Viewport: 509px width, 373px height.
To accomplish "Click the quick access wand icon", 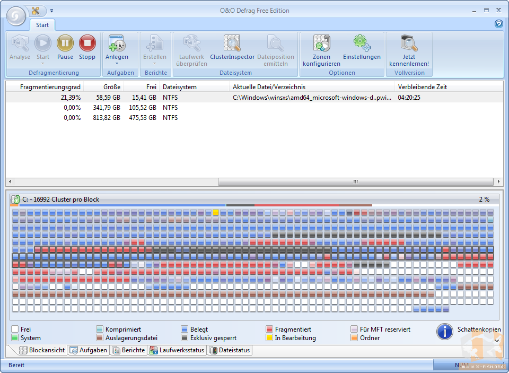I will [x=36, y=11].
